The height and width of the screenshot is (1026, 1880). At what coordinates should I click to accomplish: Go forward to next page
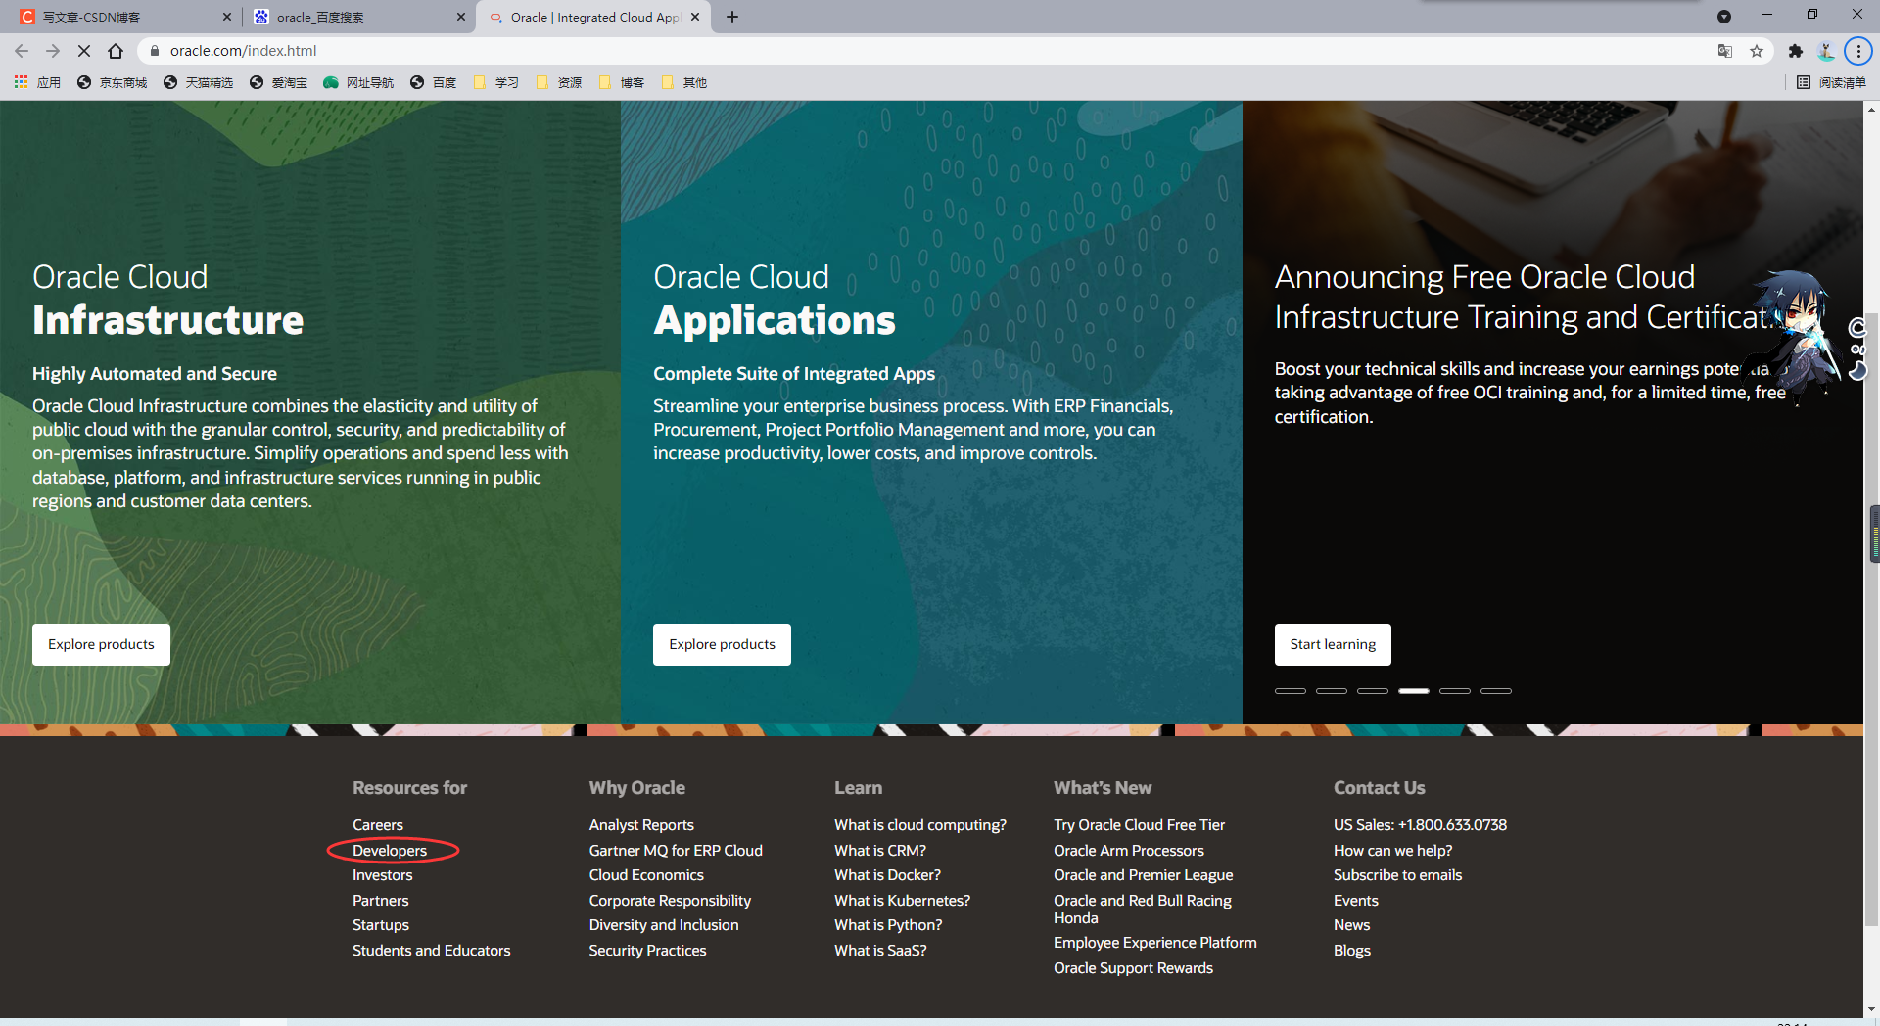tap(53, 51)
